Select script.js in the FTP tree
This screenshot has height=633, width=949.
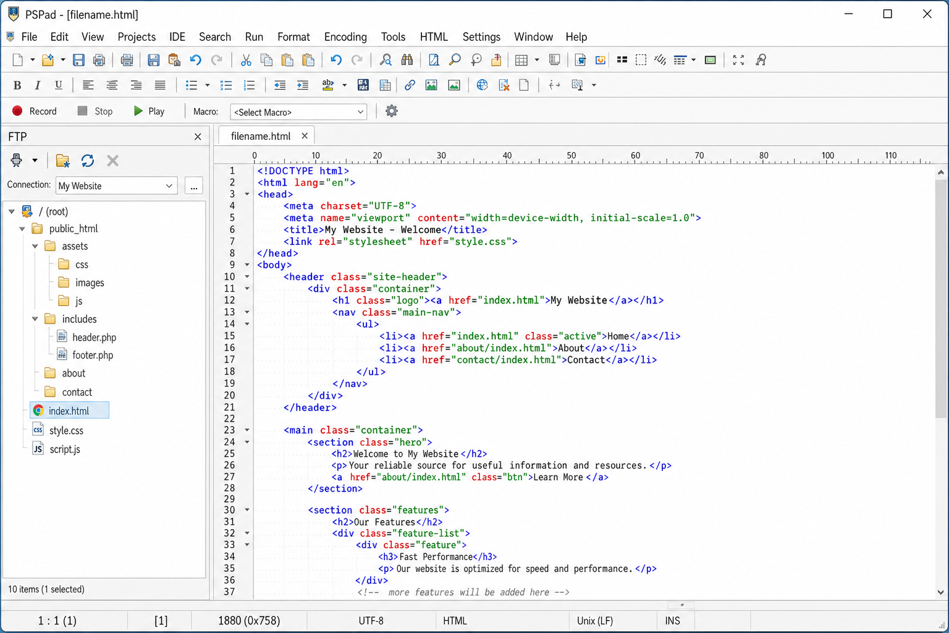coord(57,449)
